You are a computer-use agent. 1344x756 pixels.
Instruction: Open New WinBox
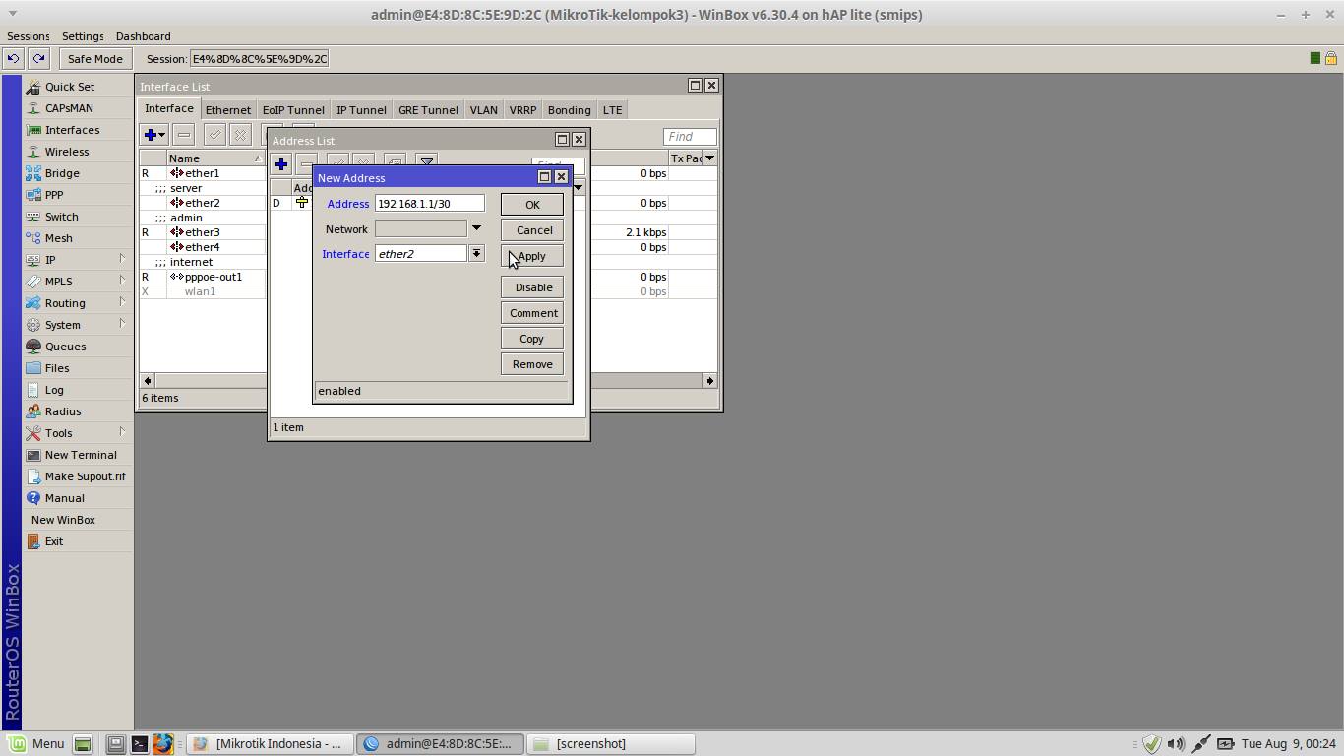tap(63, 520)
